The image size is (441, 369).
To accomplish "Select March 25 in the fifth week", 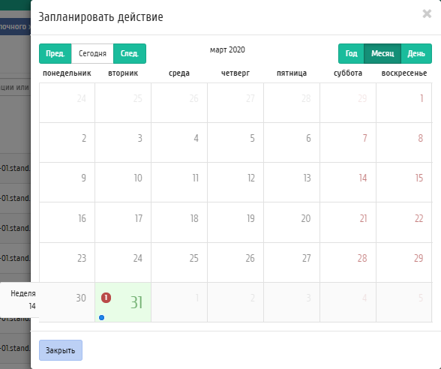I will coord(179,262).
